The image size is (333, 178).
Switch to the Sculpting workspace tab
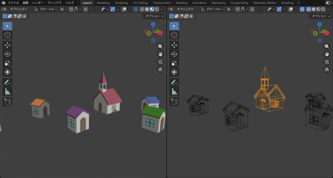[121, 3]
